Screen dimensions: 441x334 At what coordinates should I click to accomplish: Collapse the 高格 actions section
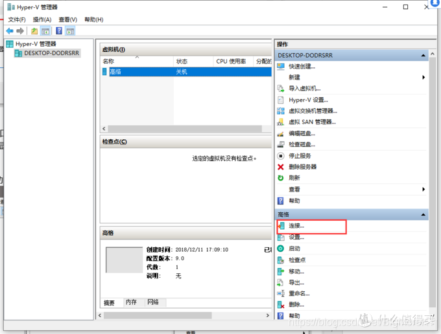[x=423, y=215]
